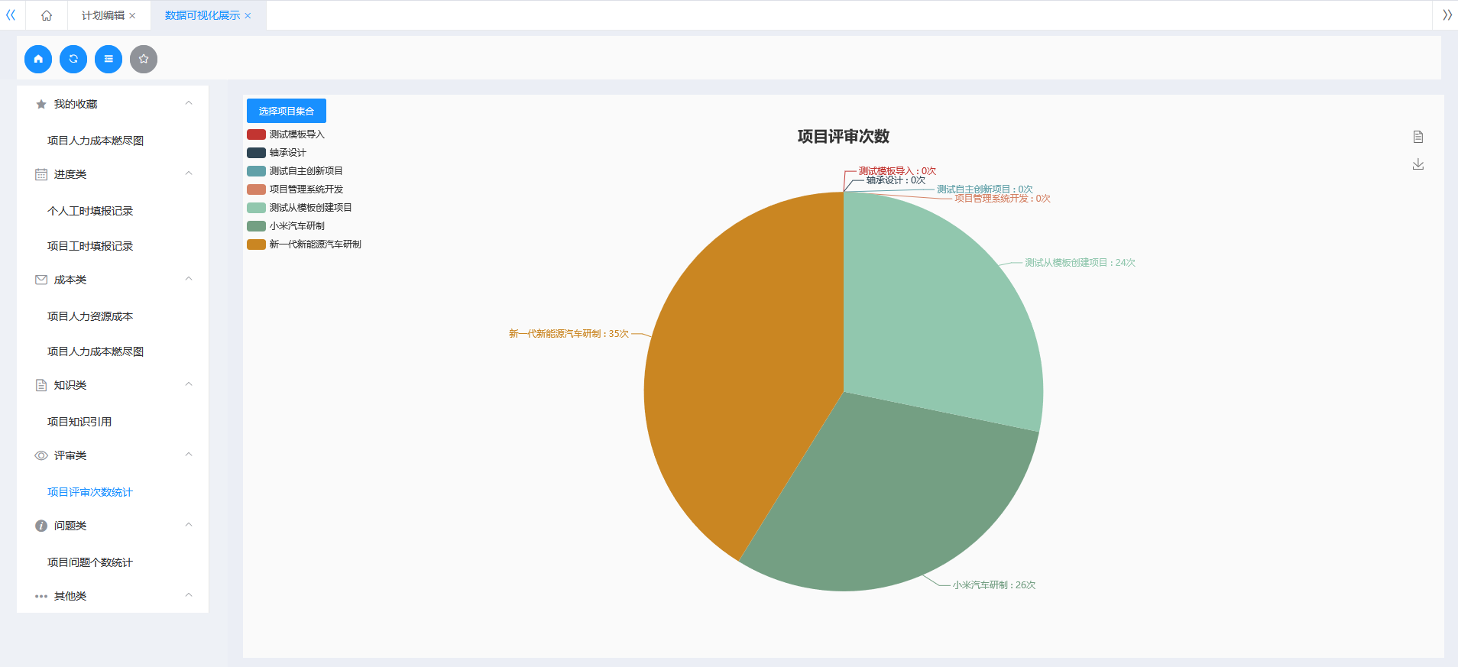Click the home icon in tab bar
This screenshot has height=667, width=1458.
pyautogui.click(x=47, y=15)
